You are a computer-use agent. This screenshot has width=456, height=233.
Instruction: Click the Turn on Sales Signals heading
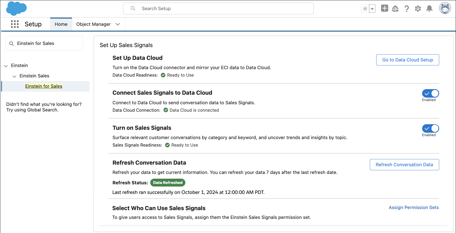click(142, 128)
